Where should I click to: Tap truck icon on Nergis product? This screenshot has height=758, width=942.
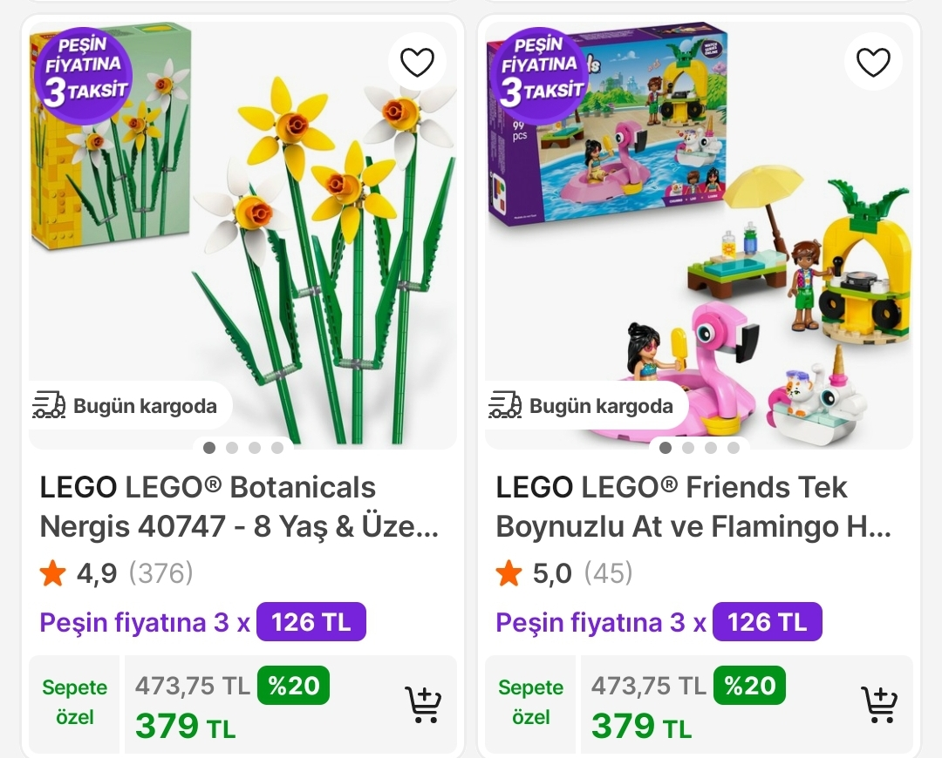(x=49, y=405)
